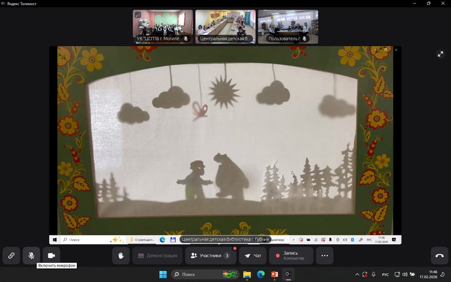Screen dimensions: 451x282
Task: Raise your hand in the meeting
Action: point(121,255)
